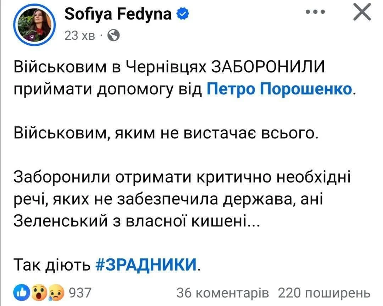View the 220 поширень shares
The height and width of the screenshot is (306, 383).
[x=324, y=293]
